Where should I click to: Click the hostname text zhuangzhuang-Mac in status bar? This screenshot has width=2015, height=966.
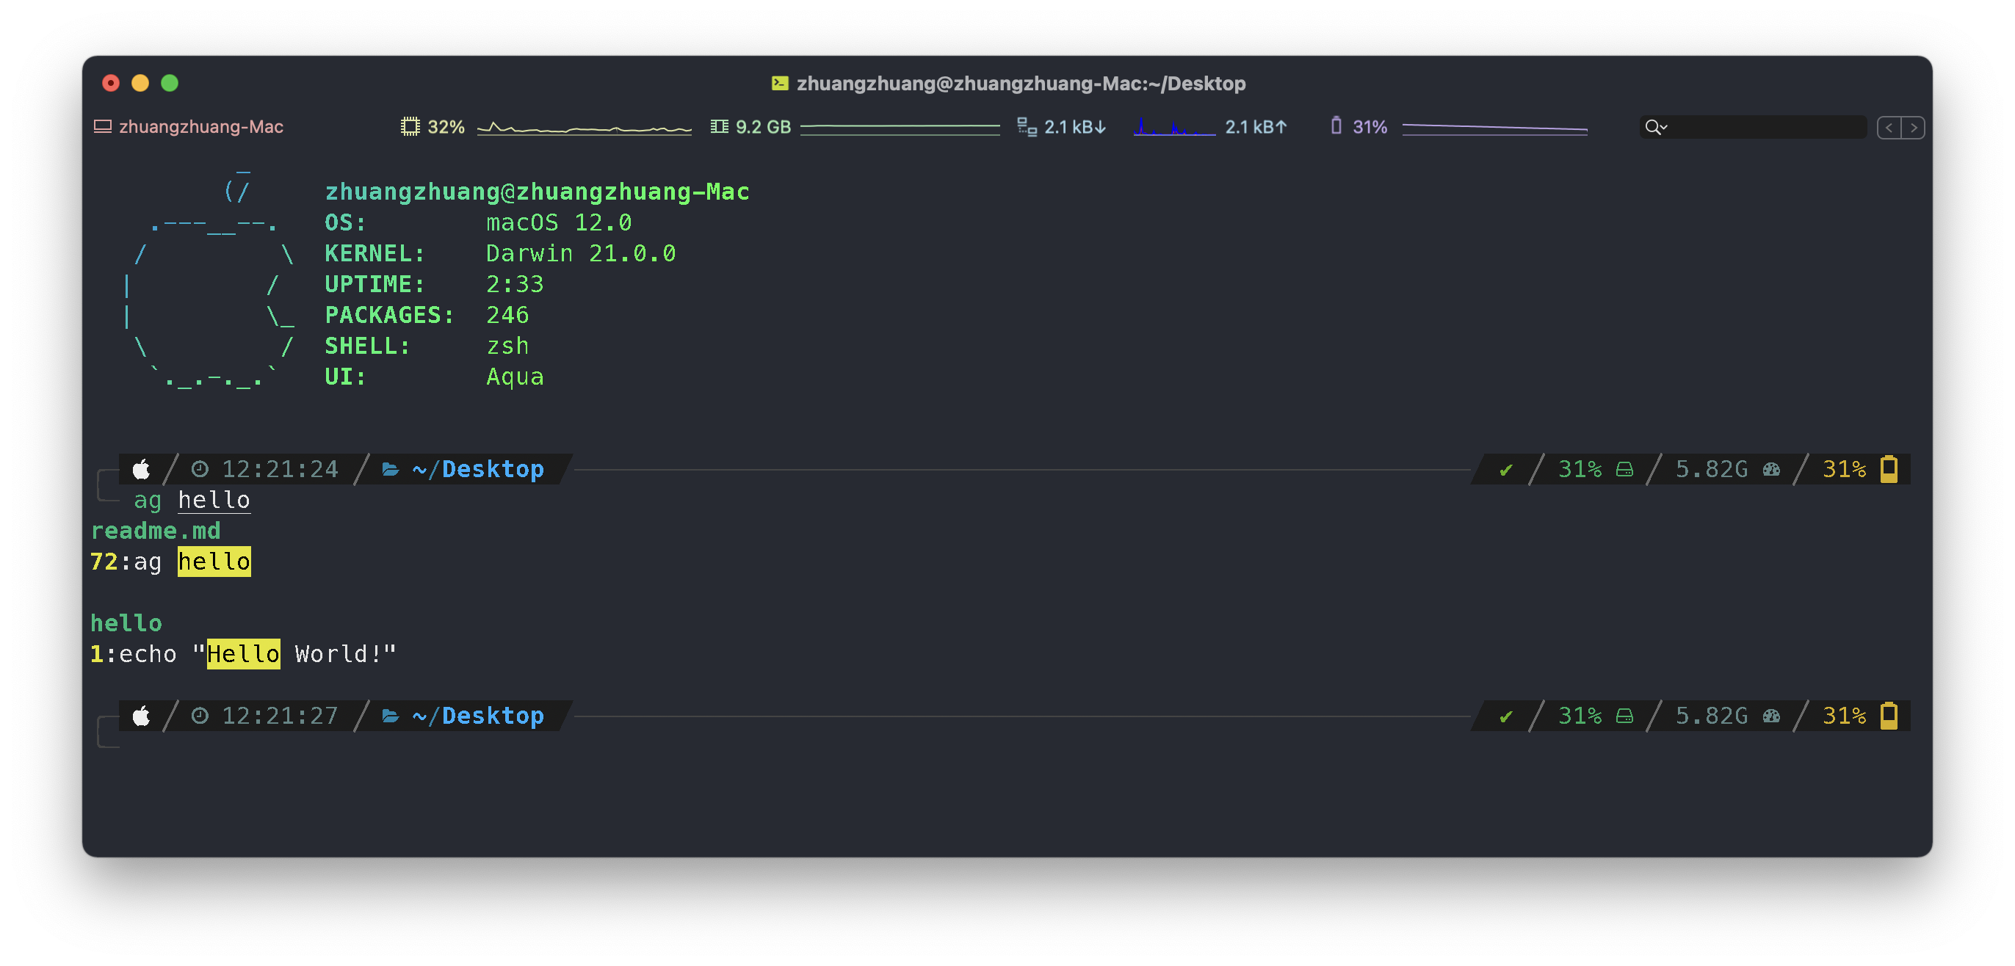(201, 127)
